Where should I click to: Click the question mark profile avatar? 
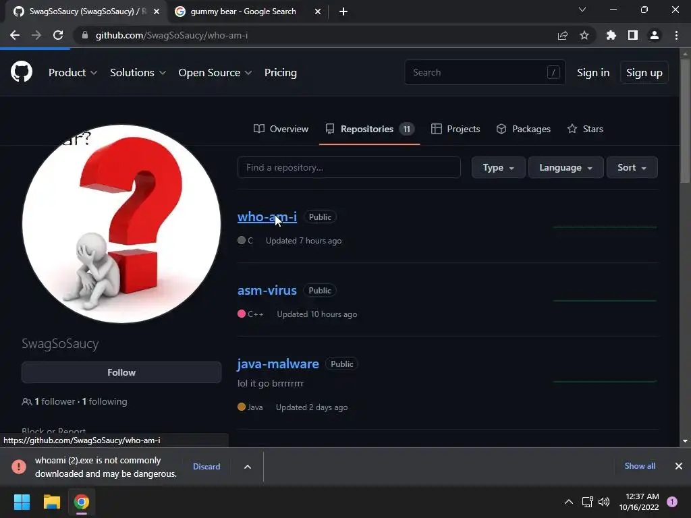point(121,224)
